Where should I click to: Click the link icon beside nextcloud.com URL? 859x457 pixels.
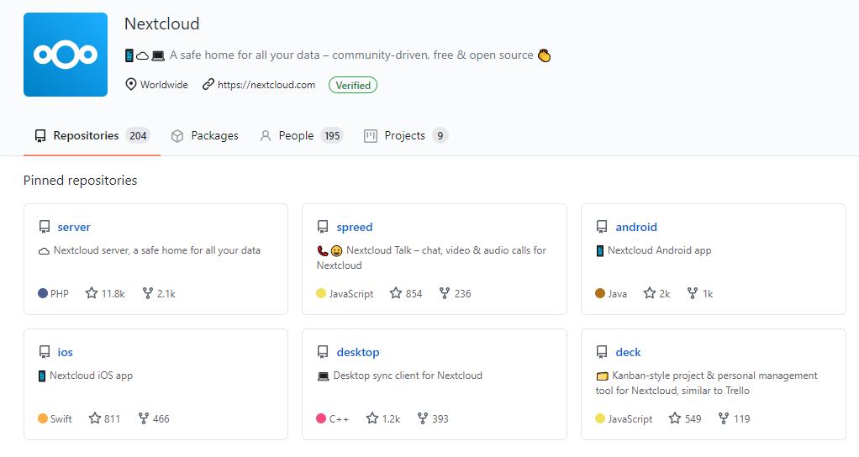point(208,85)
